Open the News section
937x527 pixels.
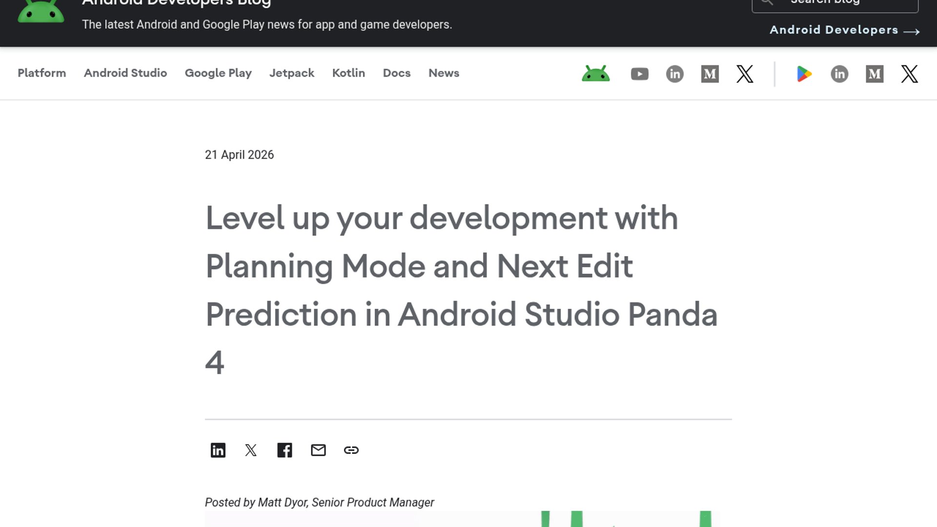444,73
